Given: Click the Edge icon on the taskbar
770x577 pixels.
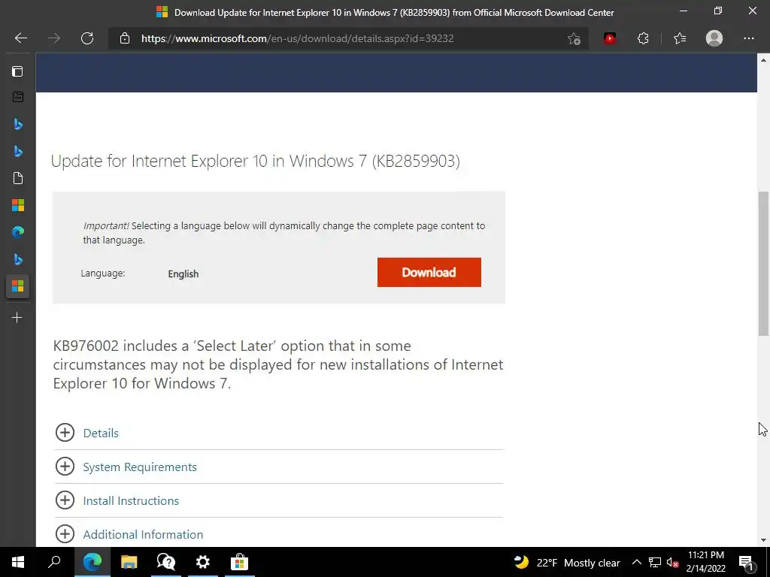Looking at the screenshot, I should click(x=92, y=562).
